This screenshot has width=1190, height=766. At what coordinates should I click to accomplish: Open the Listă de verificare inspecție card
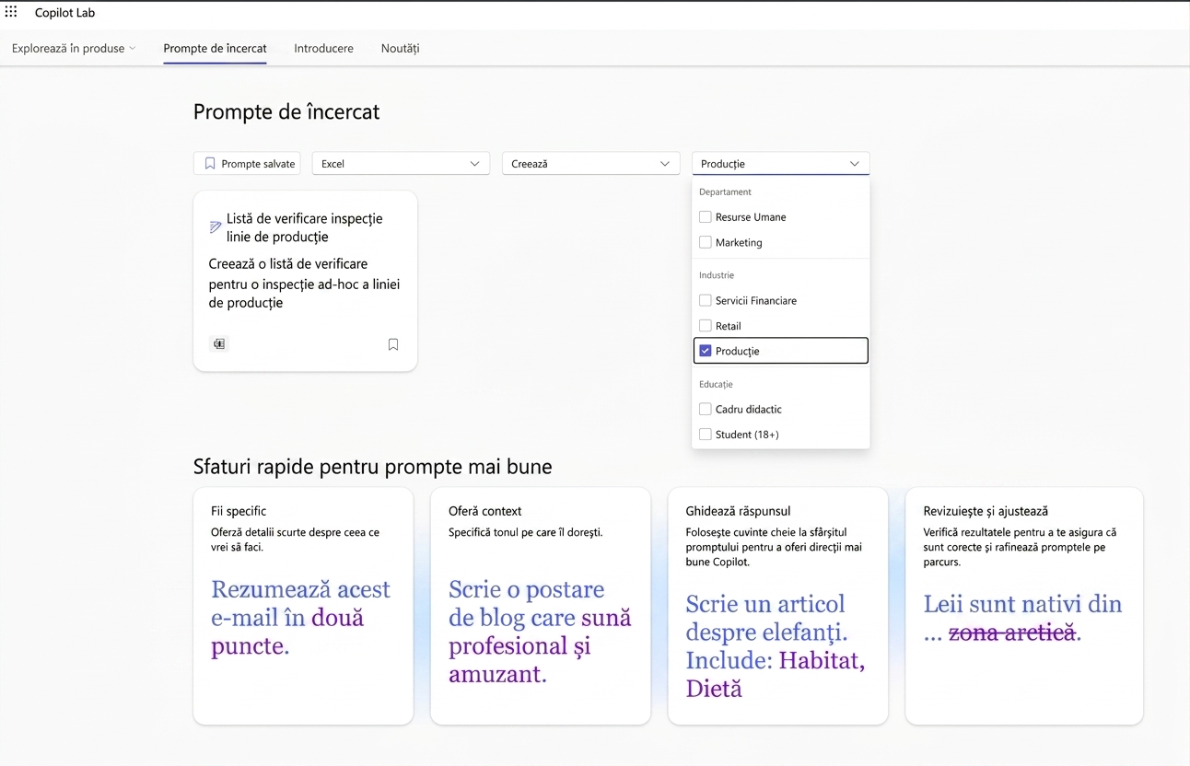click(x=305, y=281)
